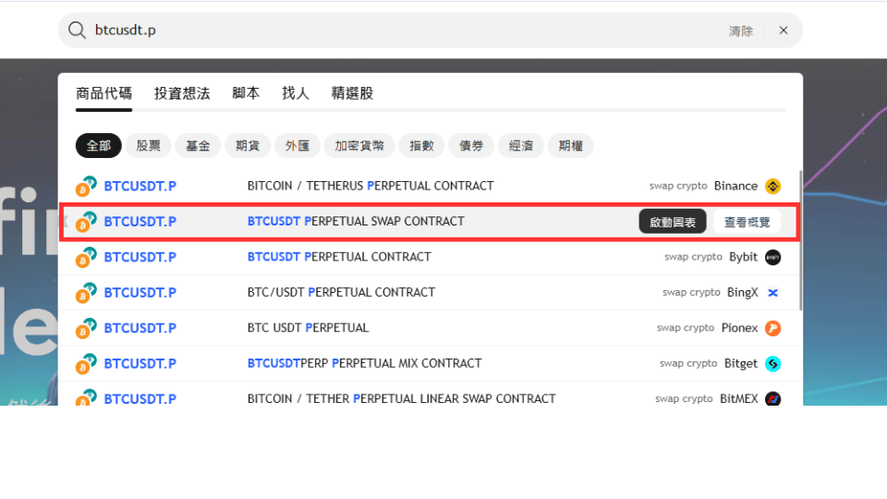Click the BingX exchange logo icon
This screenshot has width=887, height=499.
coord(772,293)
